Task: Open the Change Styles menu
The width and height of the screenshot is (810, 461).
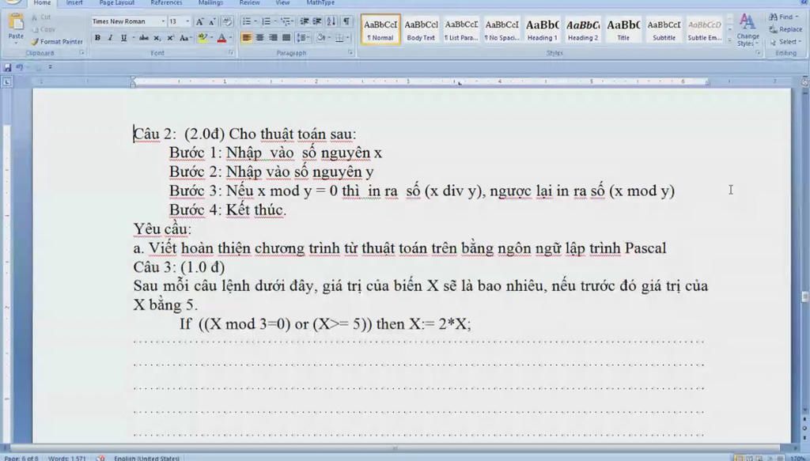Action: (748, 30)
